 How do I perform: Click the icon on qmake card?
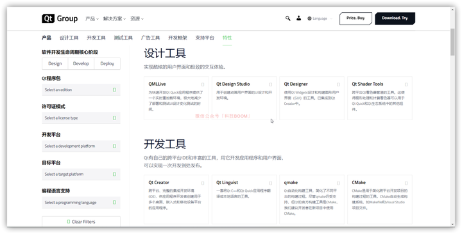tap(338, 183)
